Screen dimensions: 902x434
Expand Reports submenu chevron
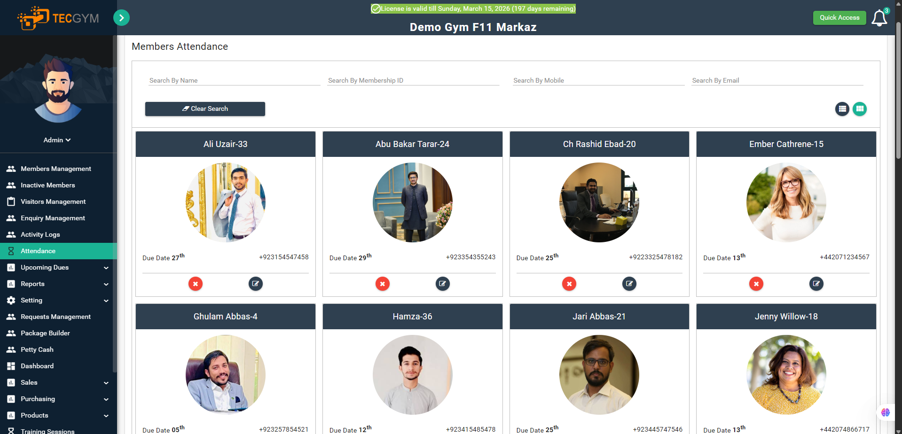(x=106, y=284)
